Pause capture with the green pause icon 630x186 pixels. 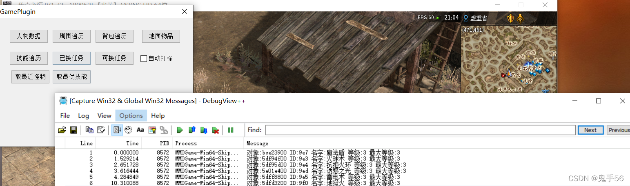tap(231, 130)
